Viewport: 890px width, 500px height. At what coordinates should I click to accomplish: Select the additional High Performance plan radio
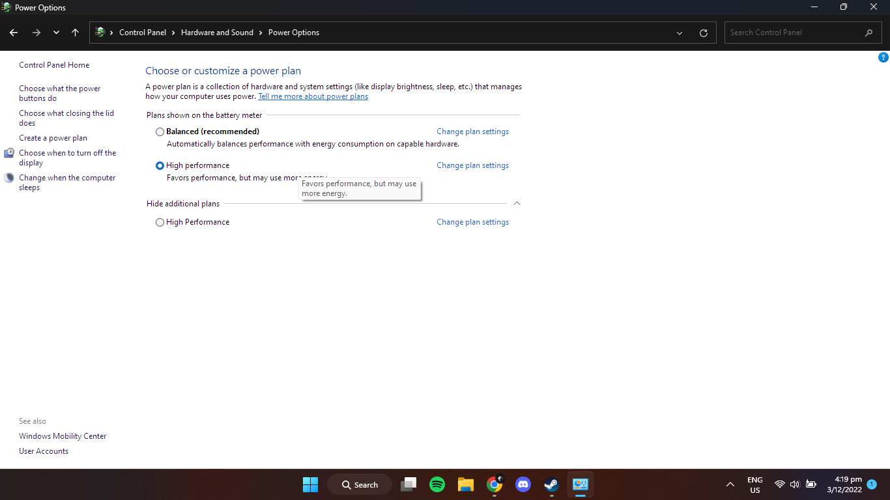(x=160, y=222)
